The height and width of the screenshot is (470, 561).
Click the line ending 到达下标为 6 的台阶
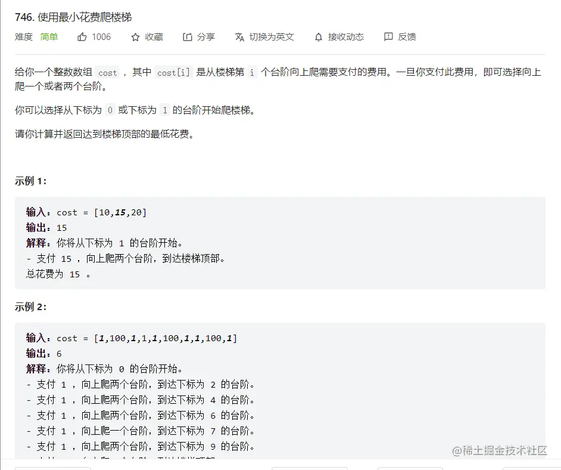141,416
